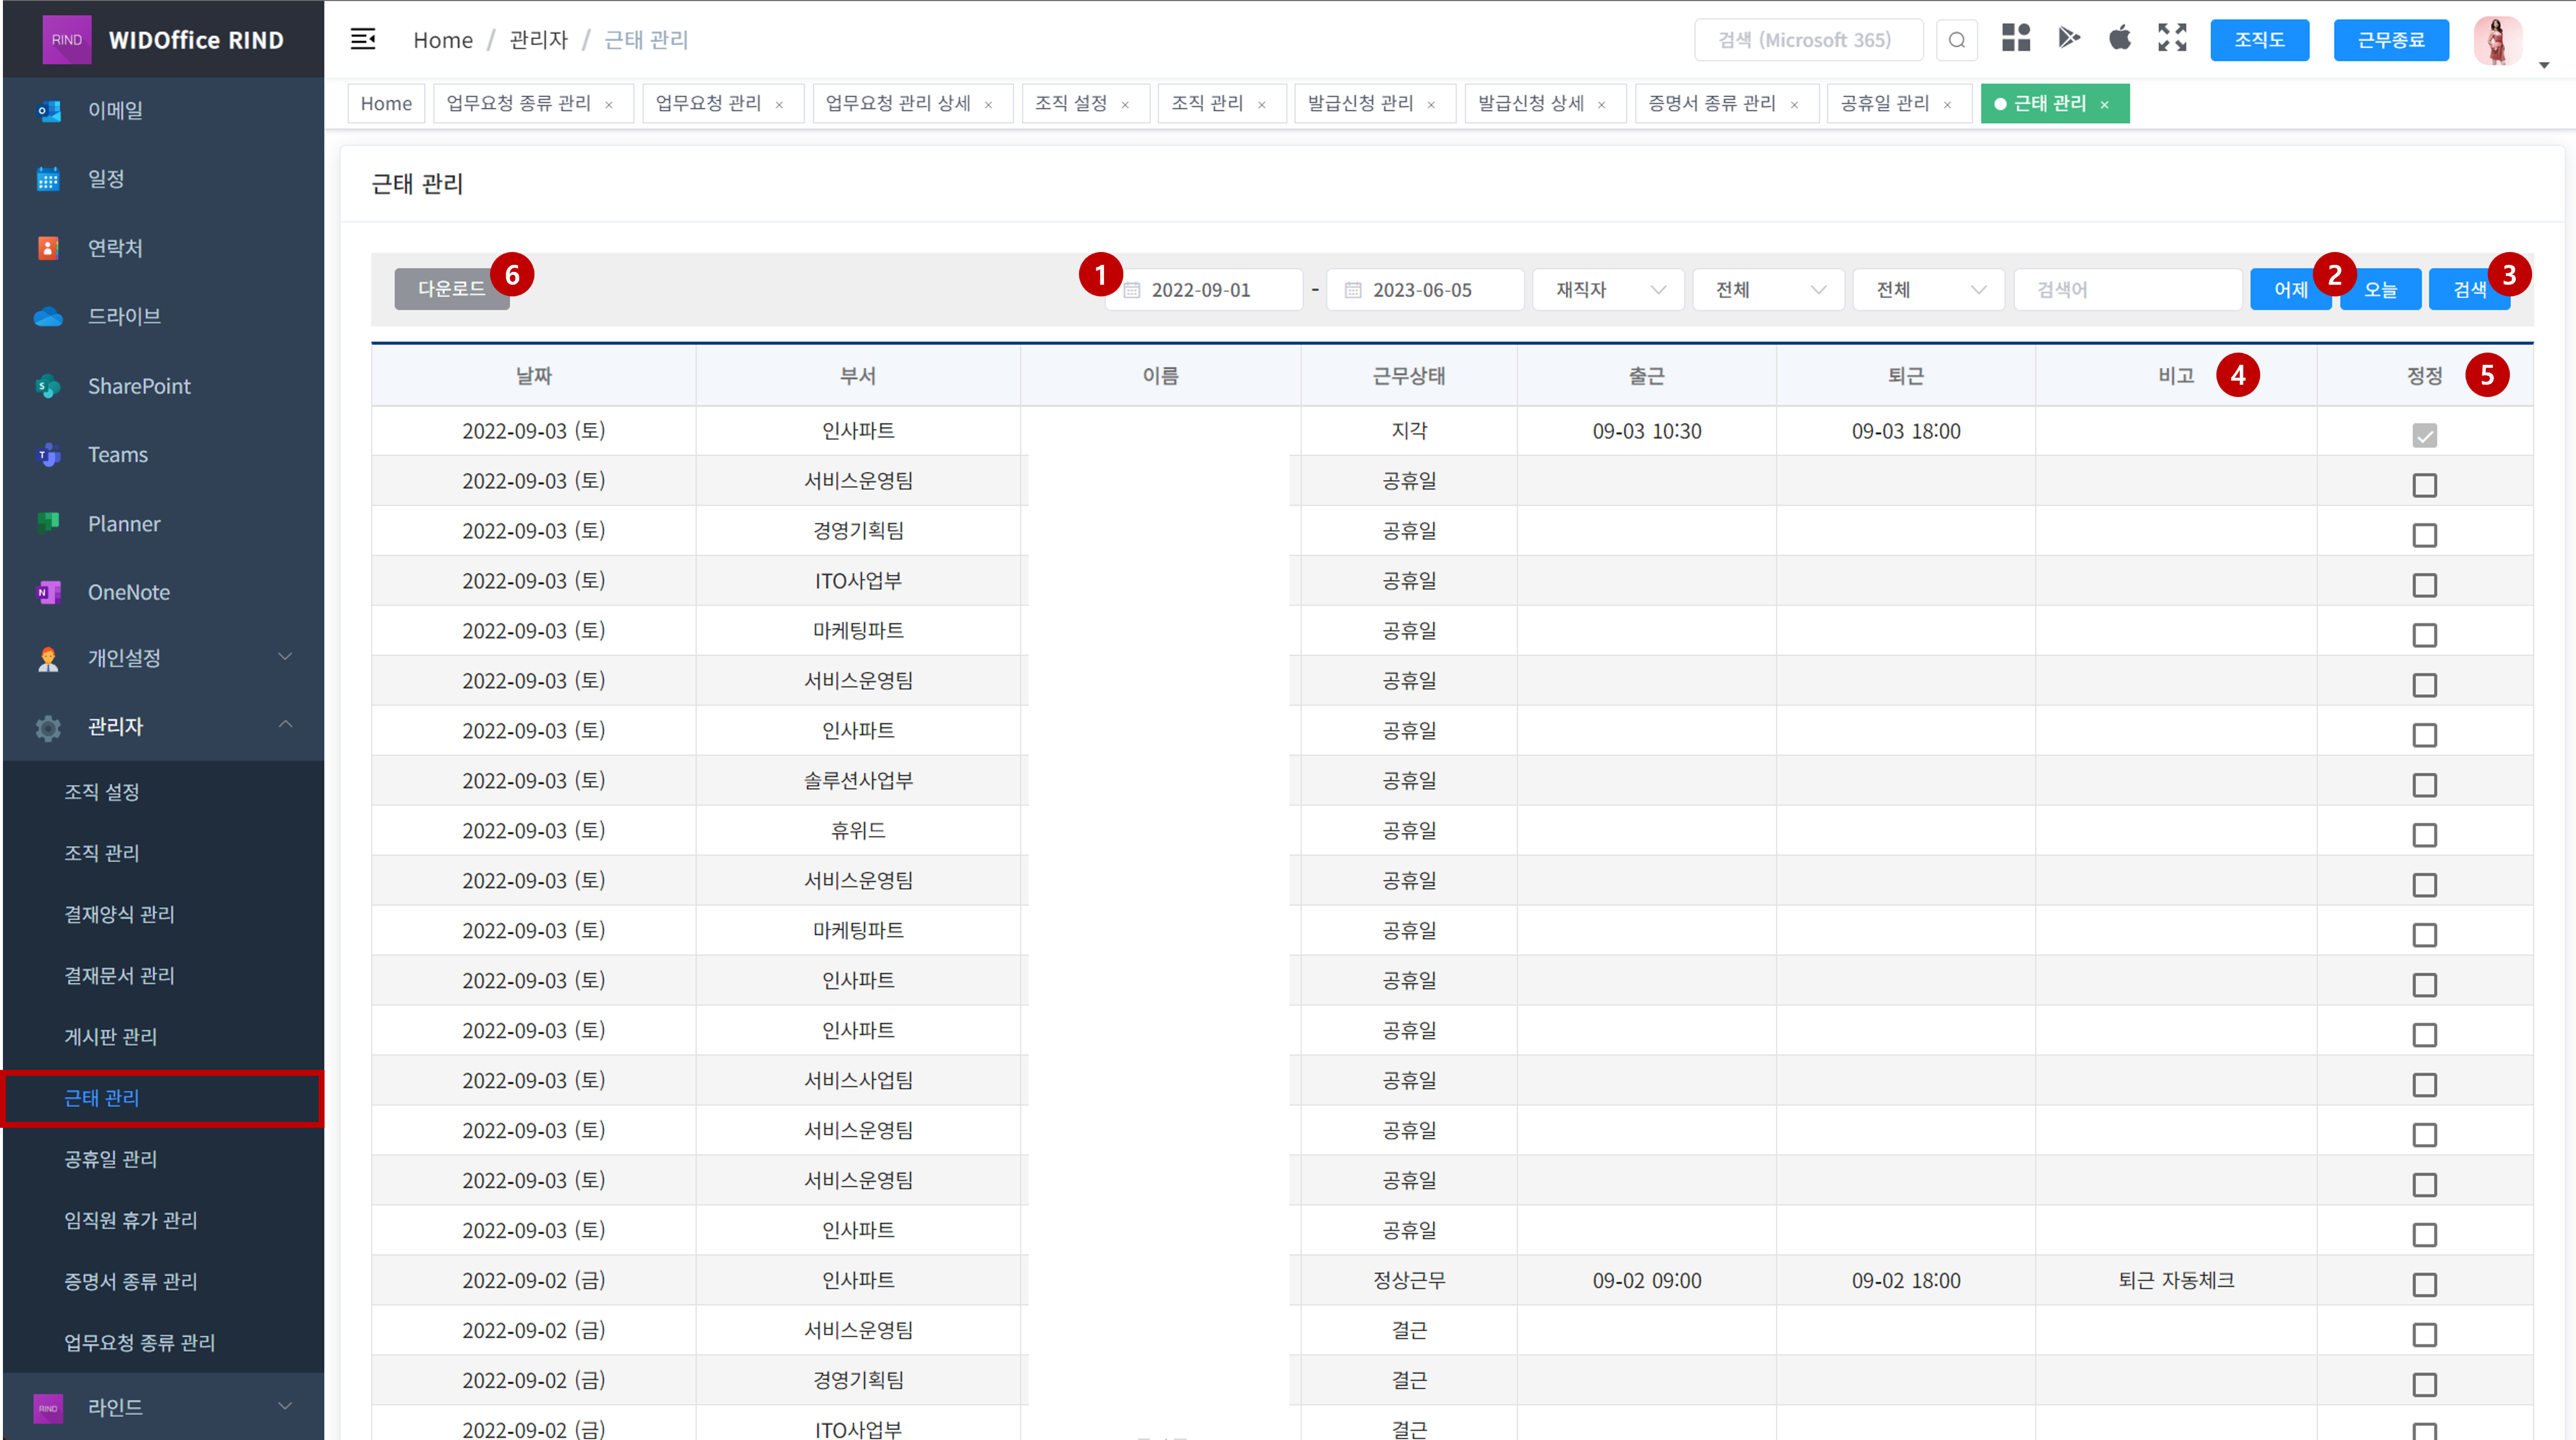Click the 근무종료 button
Viewport: 2576px width, 1440px height.
[2390, 40]
